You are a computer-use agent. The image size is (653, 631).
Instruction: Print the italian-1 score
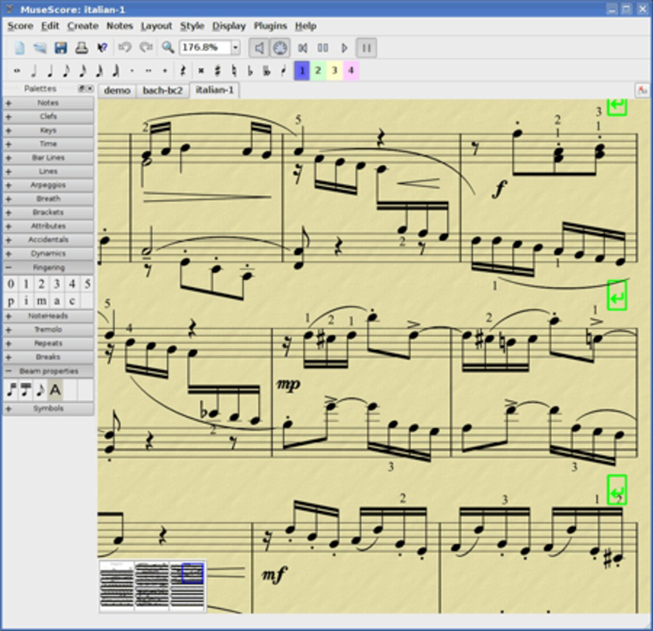coord(80,47)
